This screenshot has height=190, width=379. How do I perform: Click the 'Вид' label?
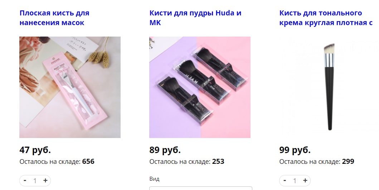[154, 179]
